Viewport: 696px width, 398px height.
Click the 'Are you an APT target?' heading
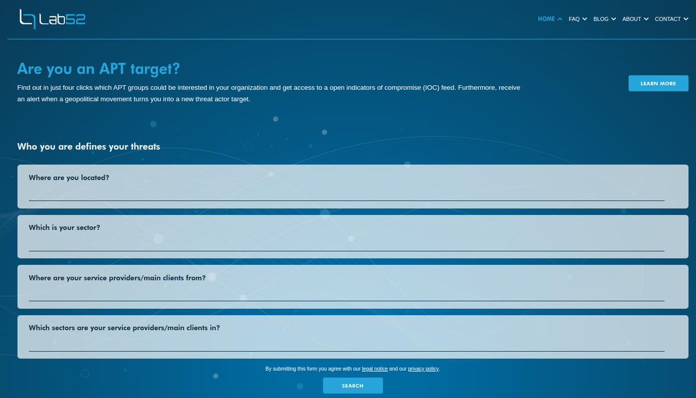pyautogui.click(x=99, y=69)
